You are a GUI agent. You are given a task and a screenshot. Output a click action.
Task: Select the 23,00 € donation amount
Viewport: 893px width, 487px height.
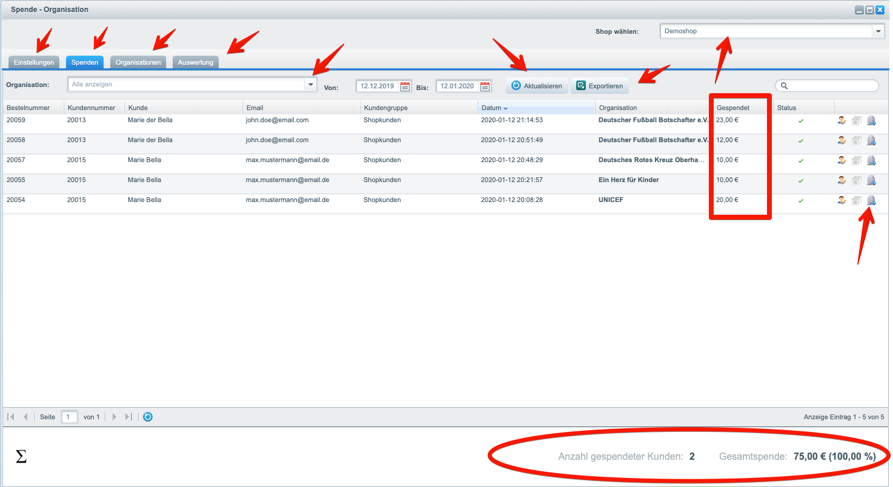(727, 120)
